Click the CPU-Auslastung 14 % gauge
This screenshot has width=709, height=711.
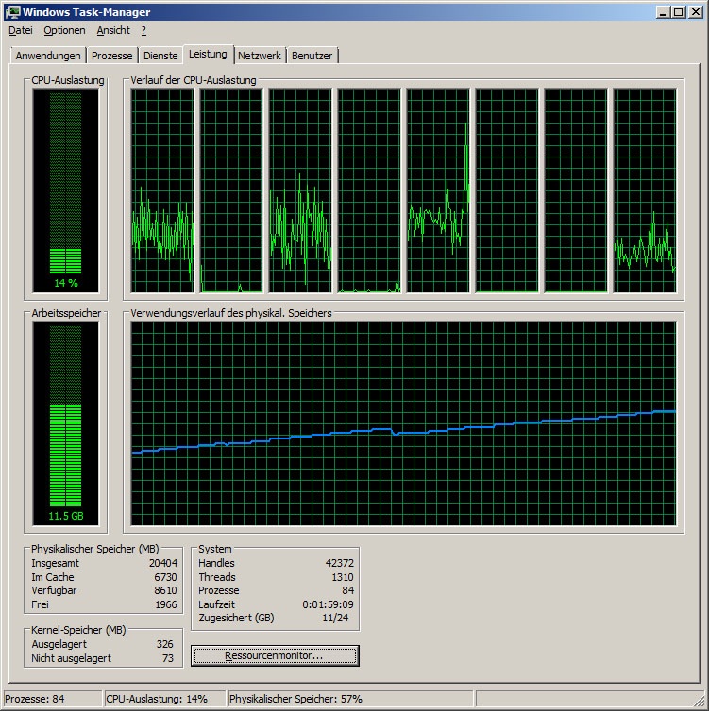tap(65, 190)
